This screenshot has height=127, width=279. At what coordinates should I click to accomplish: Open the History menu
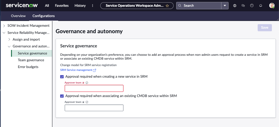pyautogui.click(x=80, y=6)
